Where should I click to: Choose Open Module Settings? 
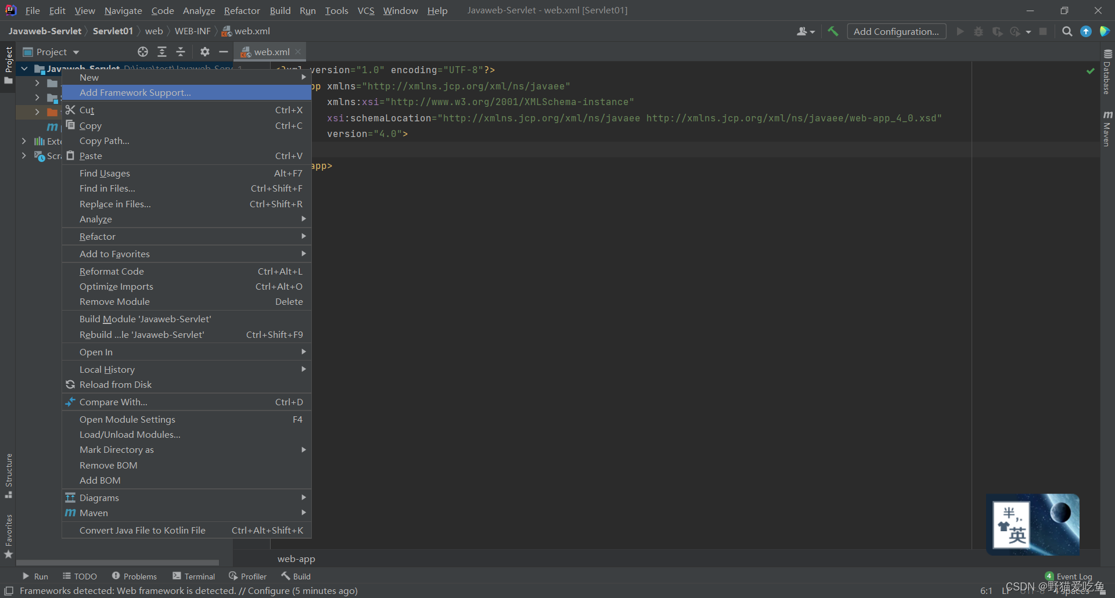(x=186, y=419)
